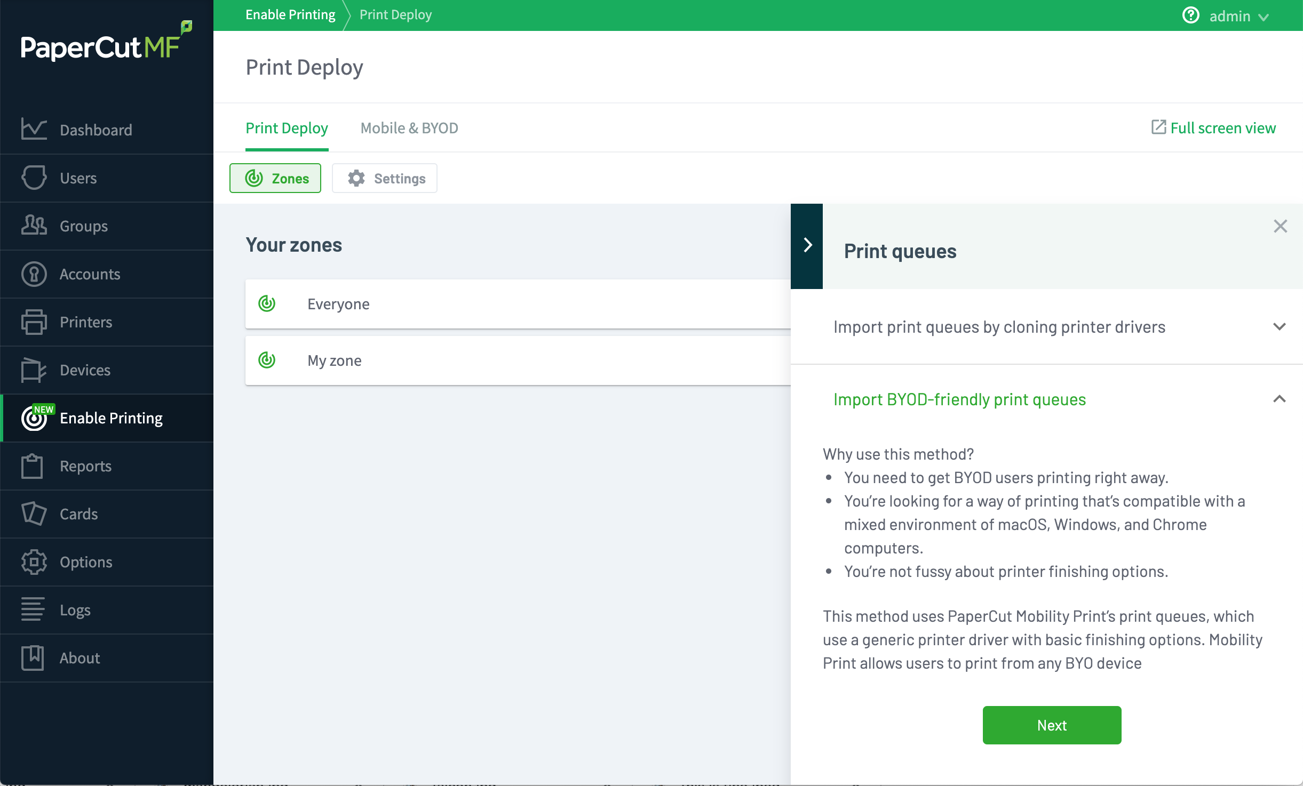Click the Everyone zone icon
This screenshot has height=786, width=1303.
tap(267, 303)
